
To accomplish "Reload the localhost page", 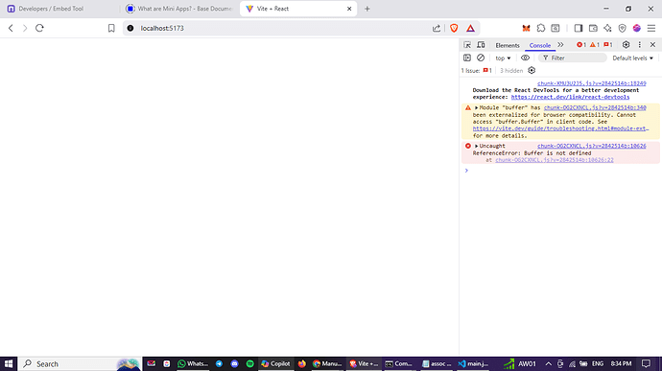I will (x=39, y=28).
